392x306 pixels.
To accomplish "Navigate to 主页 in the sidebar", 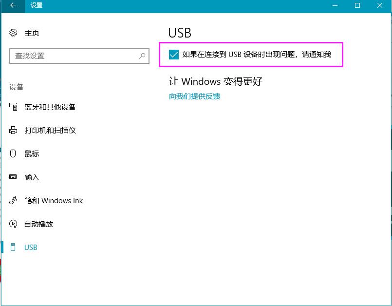I will [x=31, y=33].
